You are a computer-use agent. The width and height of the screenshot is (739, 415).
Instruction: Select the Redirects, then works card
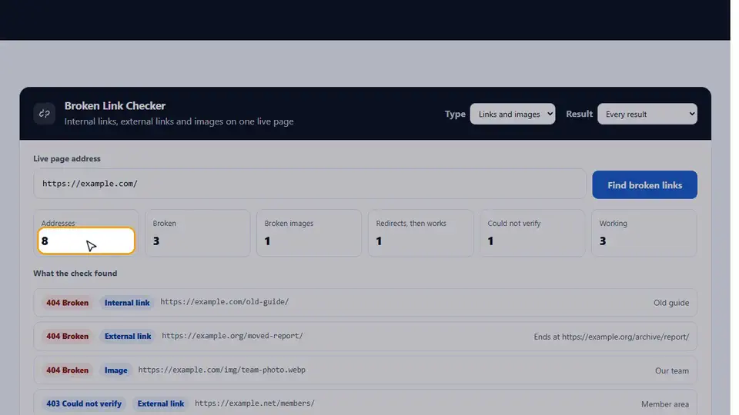[421, 233]
